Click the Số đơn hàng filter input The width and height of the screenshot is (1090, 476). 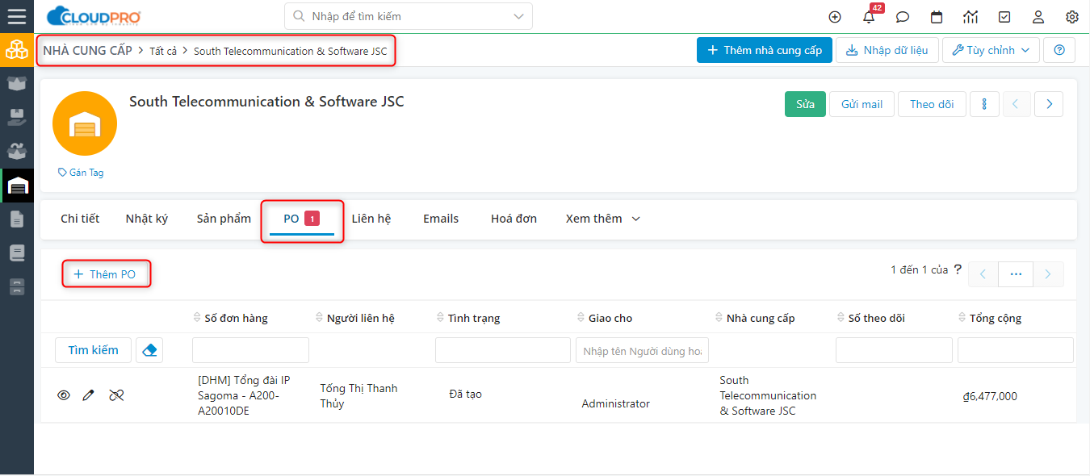pos(250,350)
